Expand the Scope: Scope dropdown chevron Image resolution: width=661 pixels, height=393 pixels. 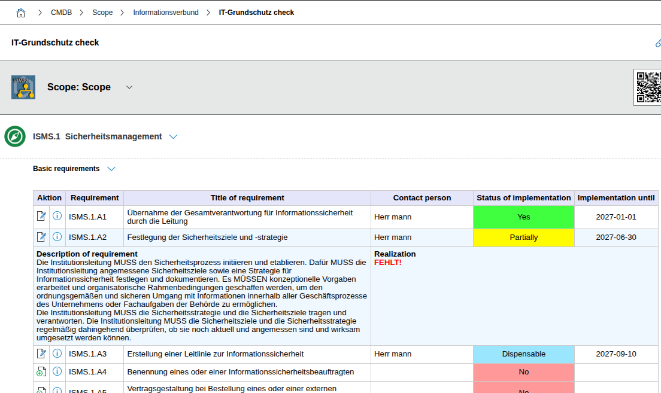coord(129,87)
